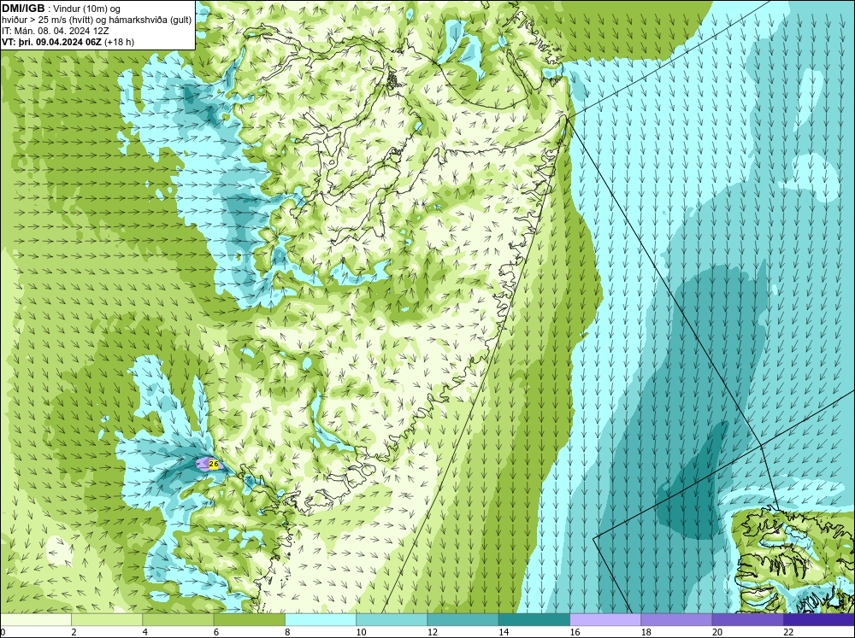The width and height of the screenshot is (855, 638).
Task: Select the 2–4 m/s light green swatch
Action: pos(107,620)
